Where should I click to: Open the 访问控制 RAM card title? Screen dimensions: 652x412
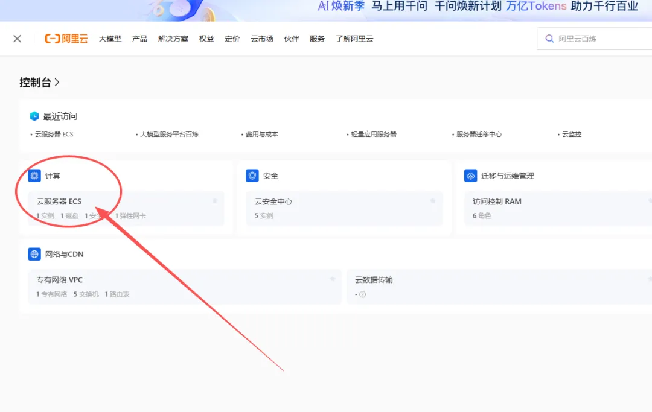click(x=497, y=201)
